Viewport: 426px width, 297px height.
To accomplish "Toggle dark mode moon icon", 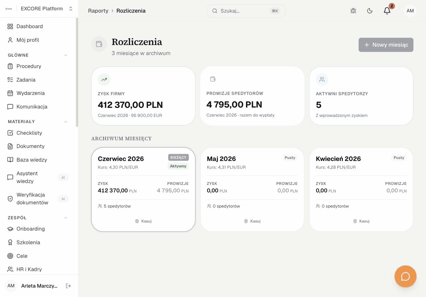I will 370,11.
